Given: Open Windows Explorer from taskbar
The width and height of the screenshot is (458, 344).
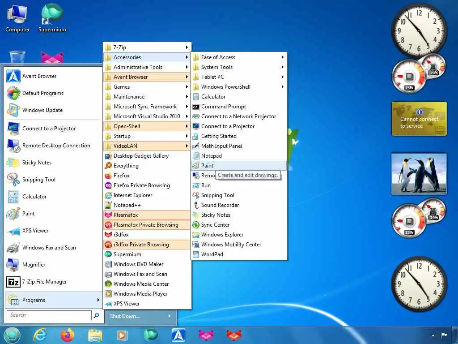Looking at the screenshot, I should pyautogui.click(x=95, y=335).
